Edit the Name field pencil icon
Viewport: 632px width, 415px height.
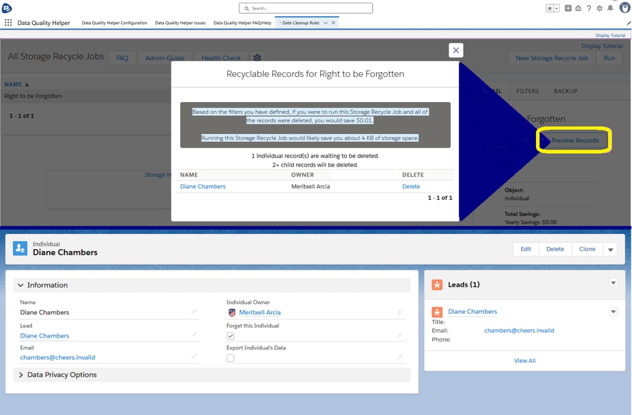point(194,311)
